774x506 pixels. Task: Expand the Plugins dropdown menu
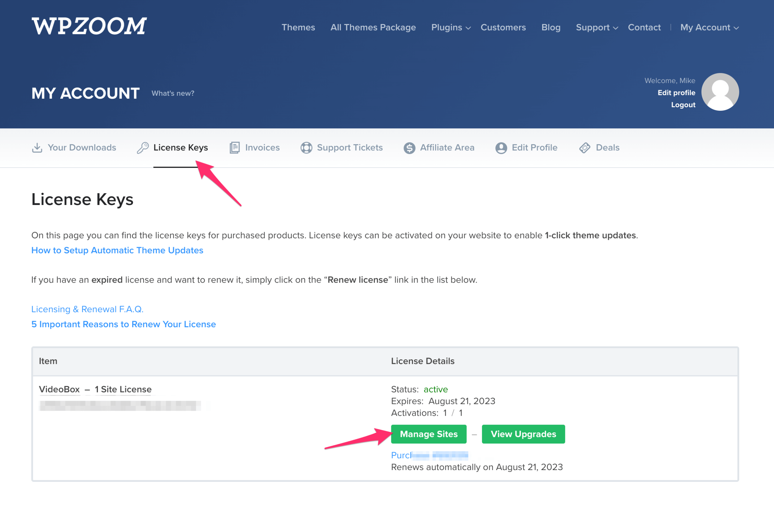click(451, 27)
